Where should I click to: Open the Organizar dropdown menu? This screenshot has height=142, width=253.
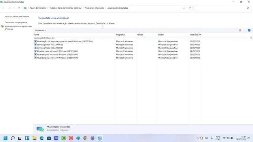(x=40, y=30)
